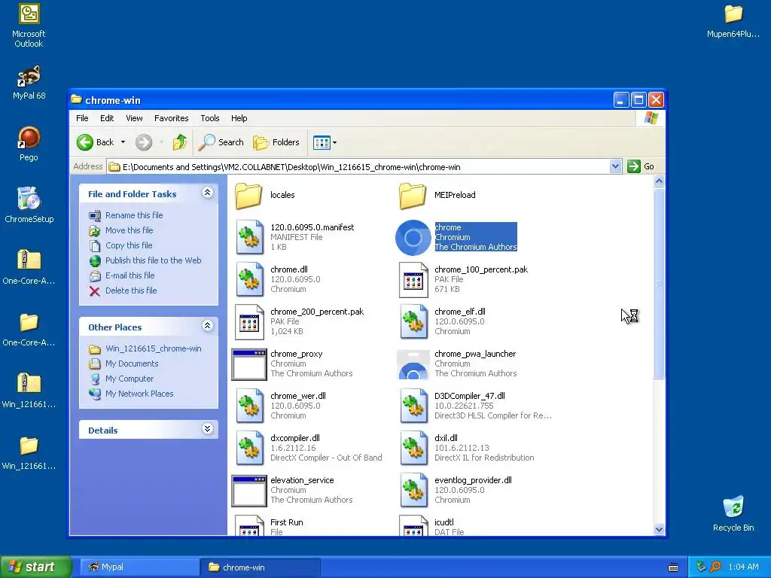Go to My Network Places link
The image size is (771, 578).
(139, 394)
